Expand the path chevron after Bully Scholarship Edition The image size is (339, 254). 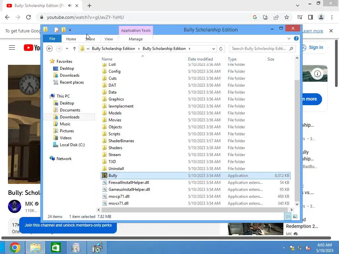(x=190, y=49)
